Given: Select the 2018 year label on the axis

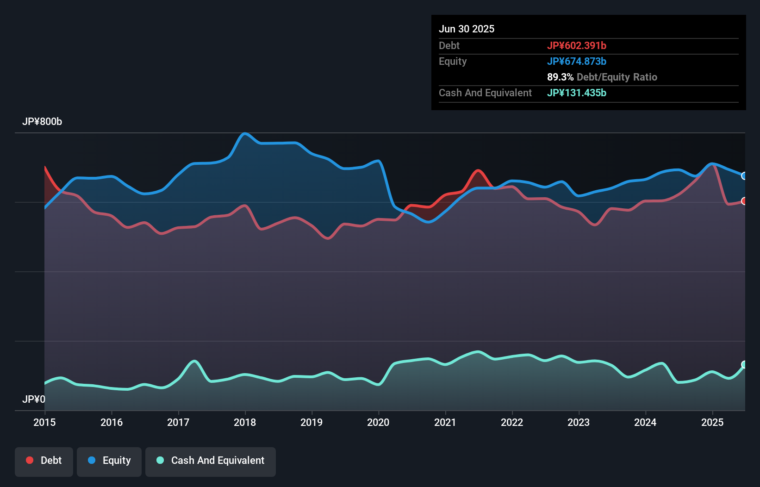Looking at the screenshot, I should tap(245, 422).
